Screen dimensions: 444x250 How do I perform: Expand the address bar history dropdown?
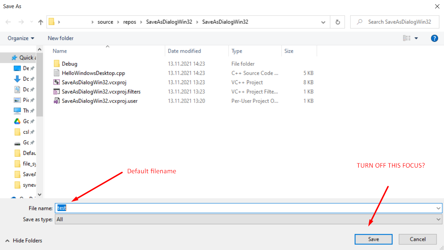323,22
